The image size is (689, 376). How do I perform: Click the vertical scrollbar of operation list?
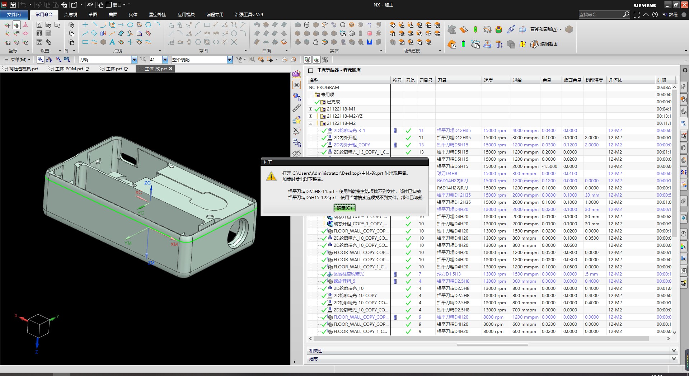point(674,163)
